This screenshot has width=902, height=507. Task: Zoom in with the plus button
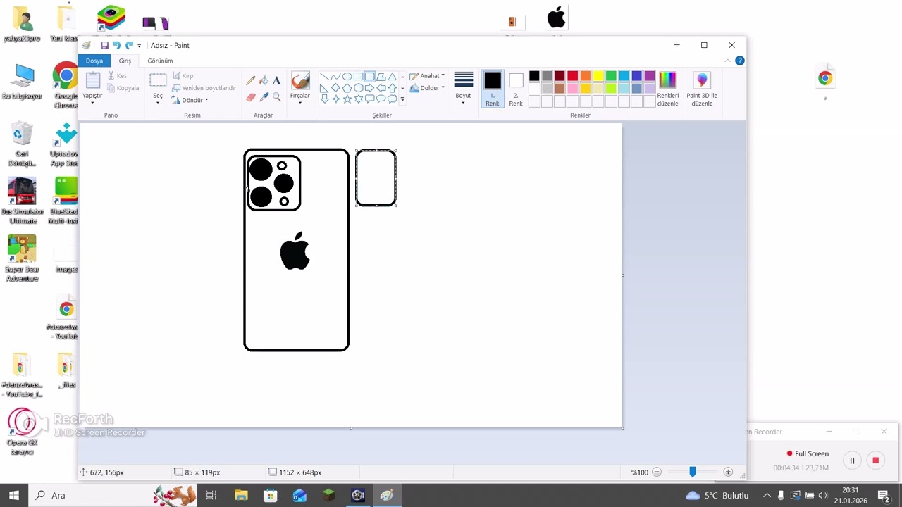click(x=728, y=472)
